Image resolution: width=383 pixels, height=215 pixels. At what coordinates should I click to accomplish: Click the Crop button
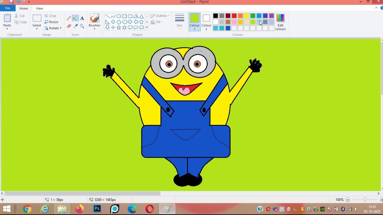tap(50, 16)
